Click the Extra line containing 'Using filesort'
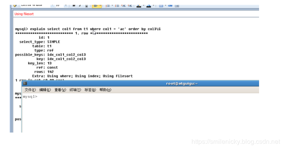Screen dimensions: 284x149 point(82,76)
